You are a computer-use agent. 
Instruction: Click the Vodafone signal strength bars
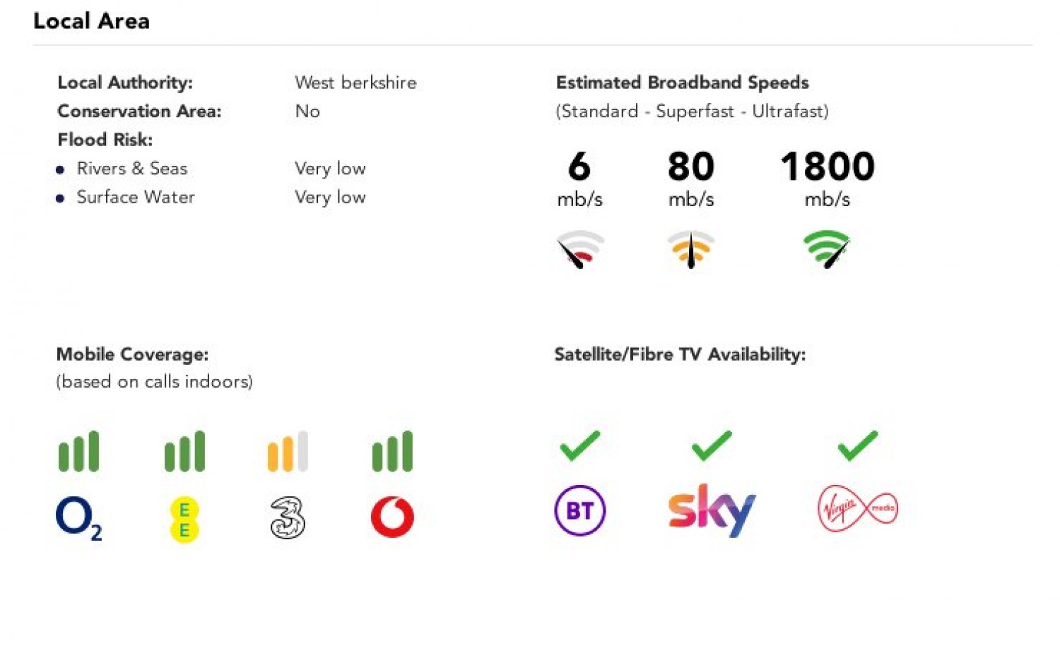tap(392, 452)
